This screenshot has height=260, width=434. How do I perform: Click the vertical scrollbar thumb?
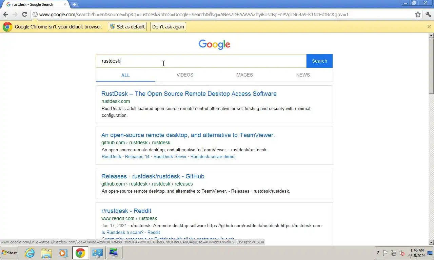[x=431, y=66]
